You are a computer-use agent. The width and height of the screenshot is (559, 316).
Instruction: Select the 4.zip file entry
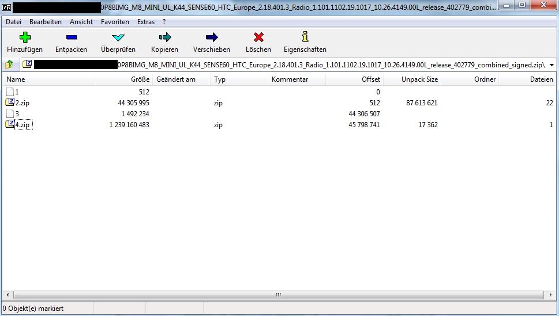tap(22, 125)
